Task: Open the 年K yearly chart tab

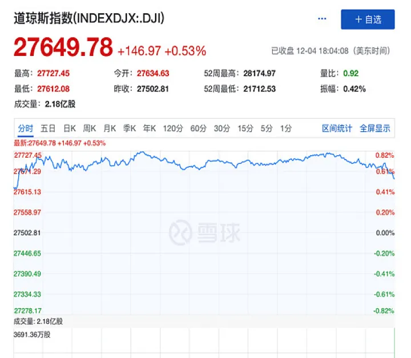Action: pyautogui.click(x=150, y=128)
